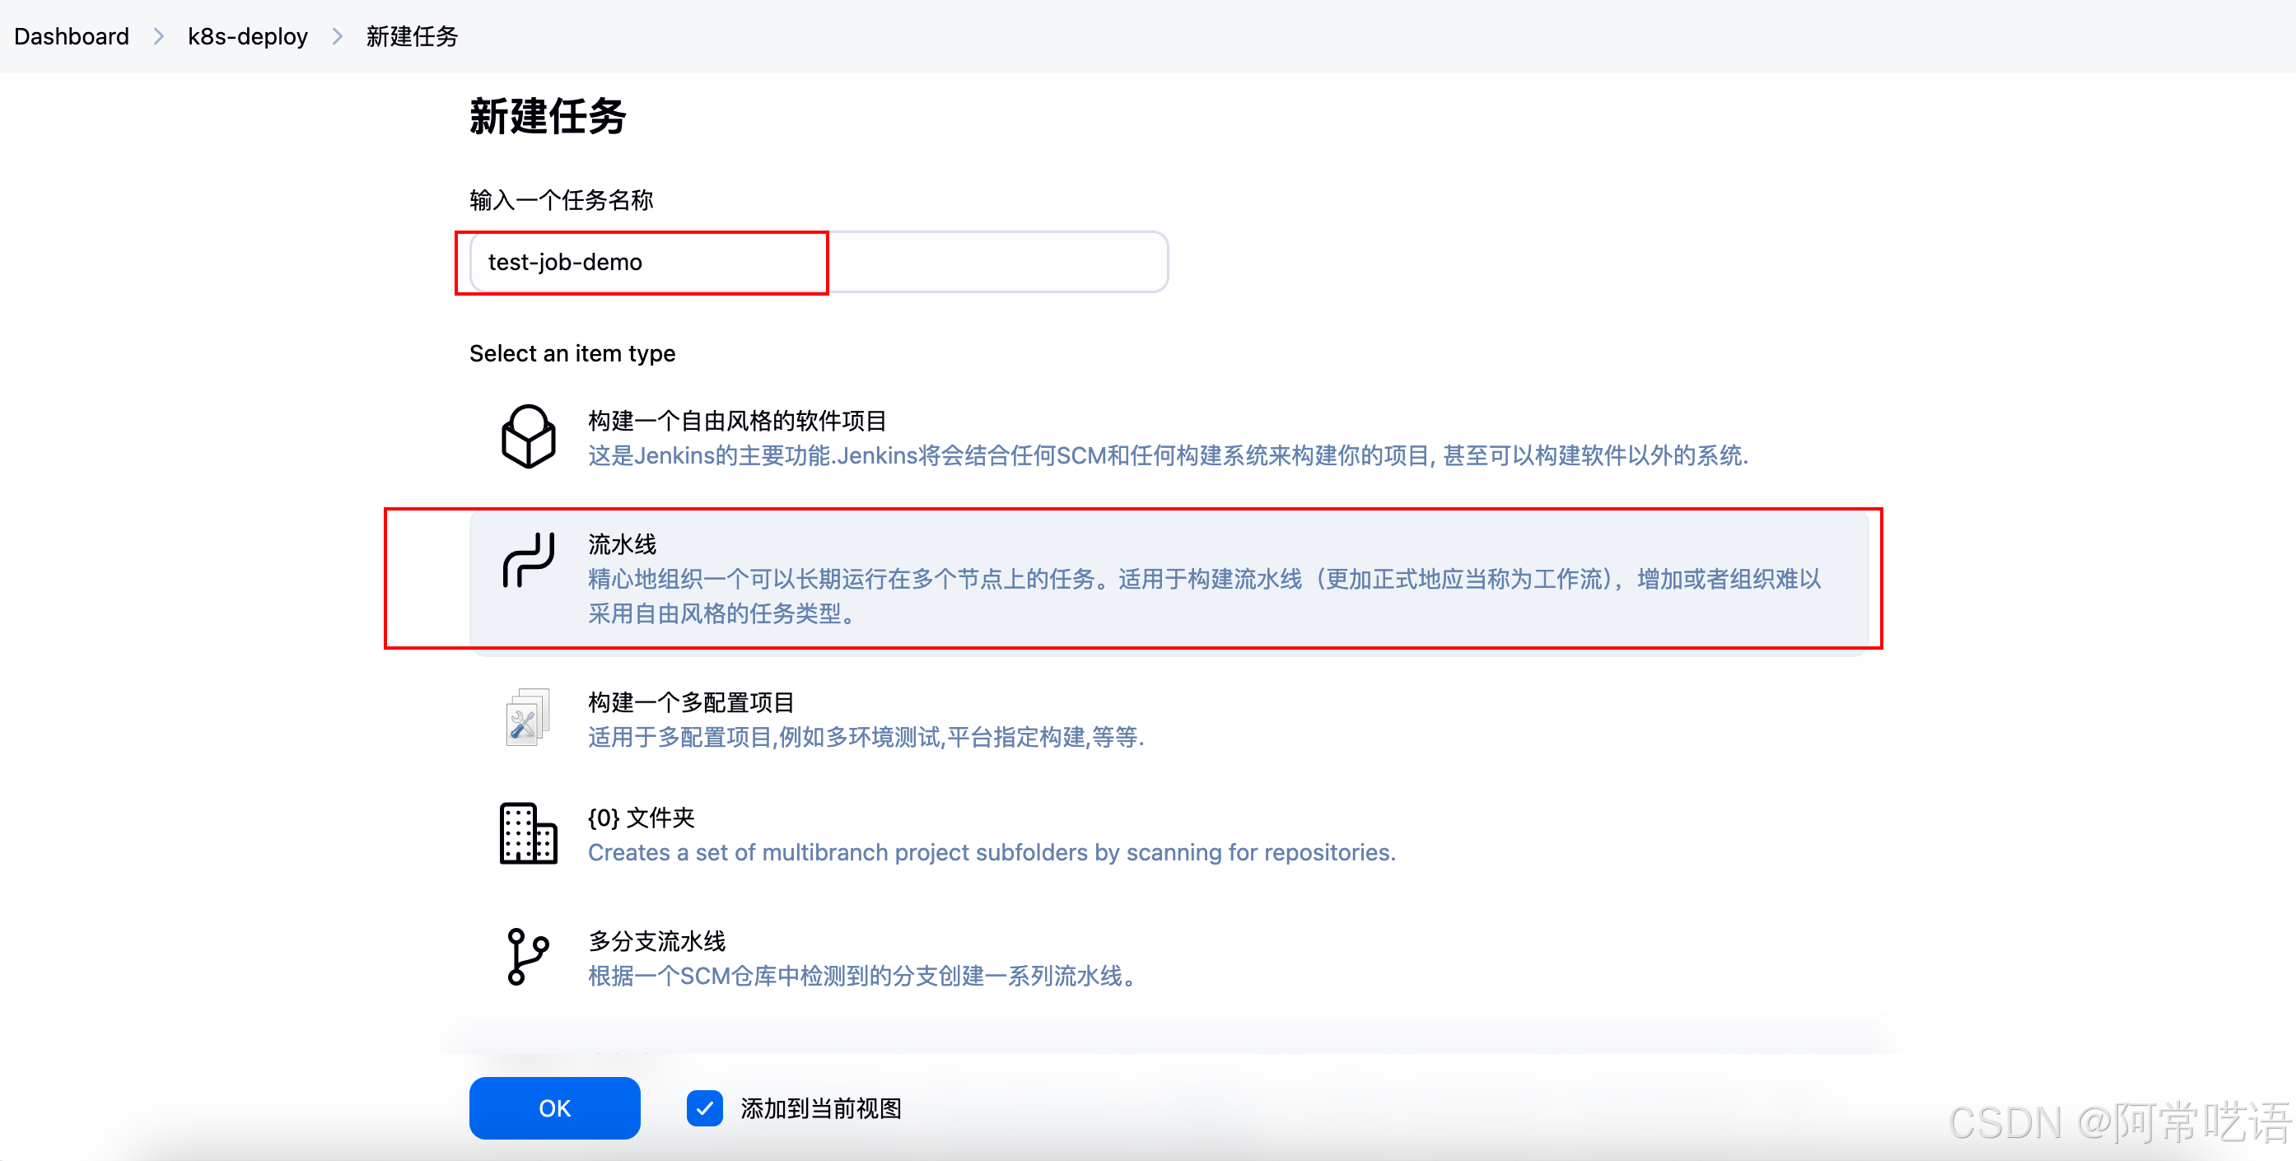Click the chevron after k8s-deploy breadcrumb

point(337,36)
